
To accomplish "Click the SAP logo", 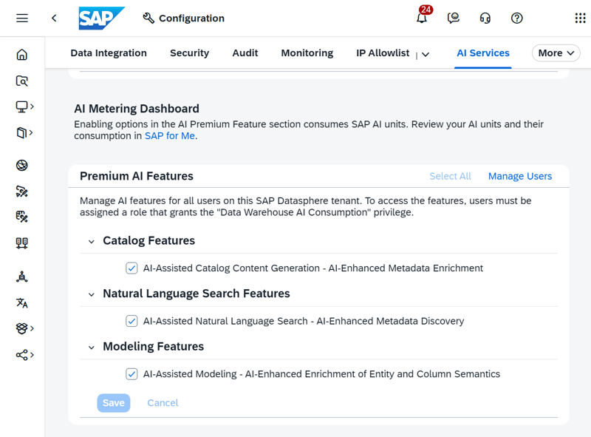I will pos(101,18).
